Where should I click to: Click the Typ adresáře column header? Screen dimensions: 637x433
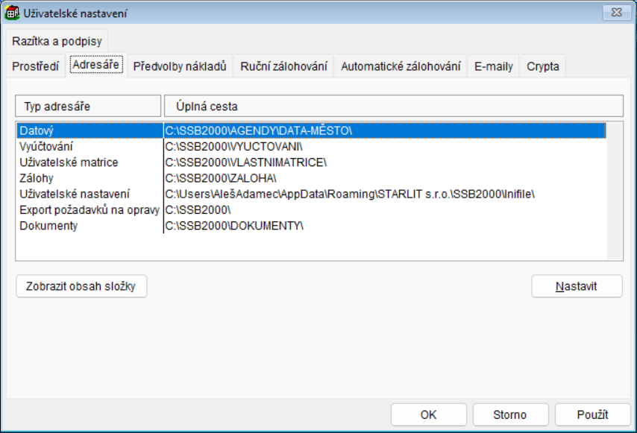tap(88, 106)
